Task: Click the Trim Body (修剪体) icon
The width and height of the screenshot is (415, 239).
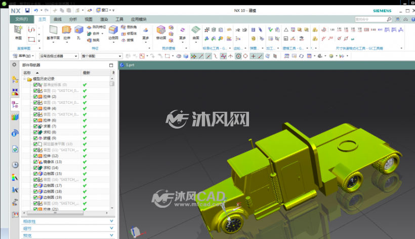Action: (123, 33)
